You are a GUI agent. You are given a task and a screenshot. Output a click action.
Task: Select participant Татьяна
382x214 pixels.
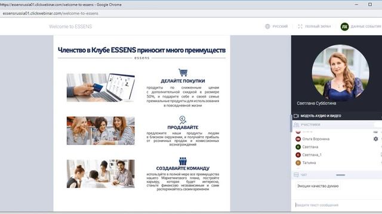[x=309, y=162]
